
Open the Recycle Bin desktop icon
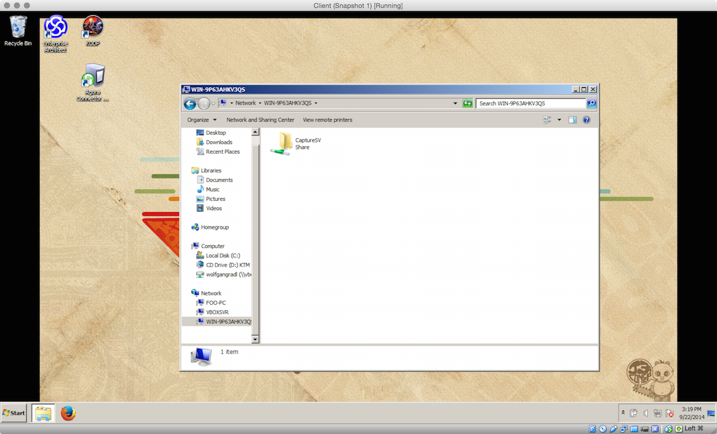point(18,30)
